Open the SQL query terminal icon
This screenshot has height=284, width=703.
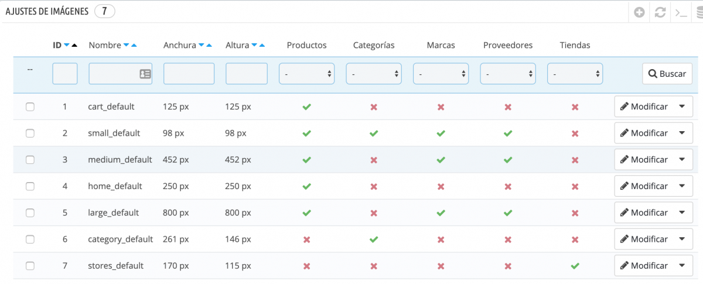681,12
